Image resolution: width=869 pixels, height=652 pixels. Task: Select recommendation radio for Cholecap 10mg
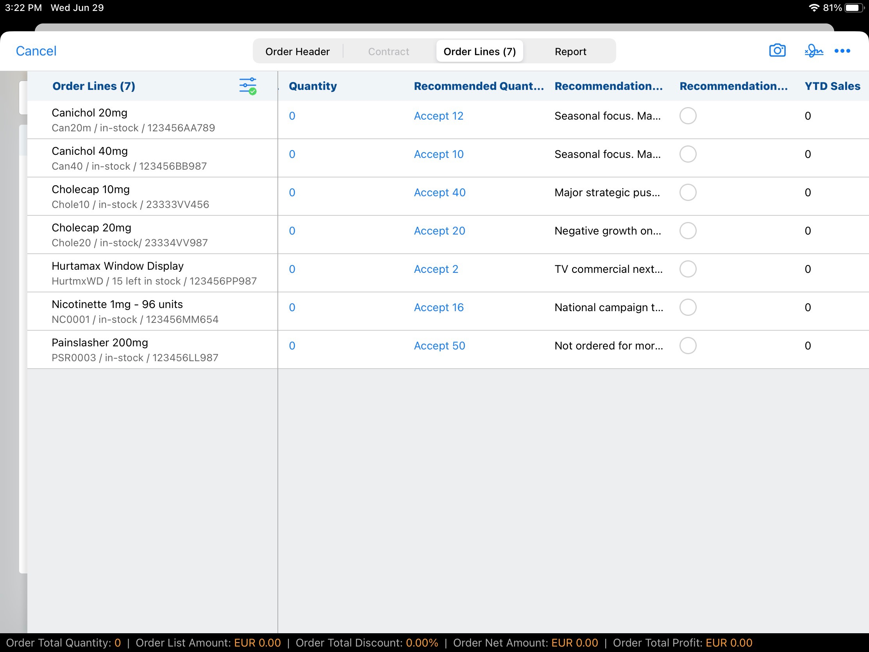tap(687, 192)
